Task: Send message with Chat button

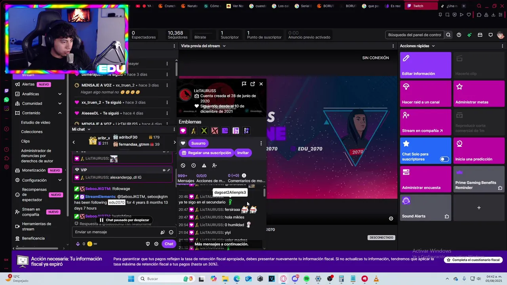Action: (169, 244)
